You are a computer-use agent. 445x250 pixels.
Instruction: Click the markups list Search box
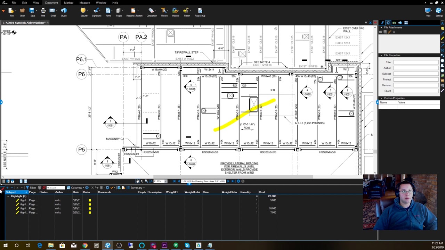point(56,187)
